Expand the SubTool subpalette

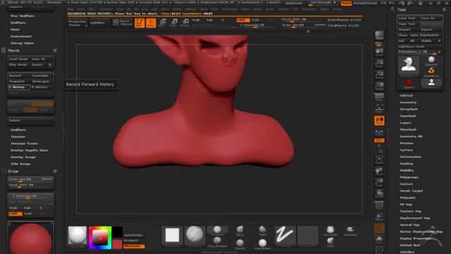tap(407, 95)
